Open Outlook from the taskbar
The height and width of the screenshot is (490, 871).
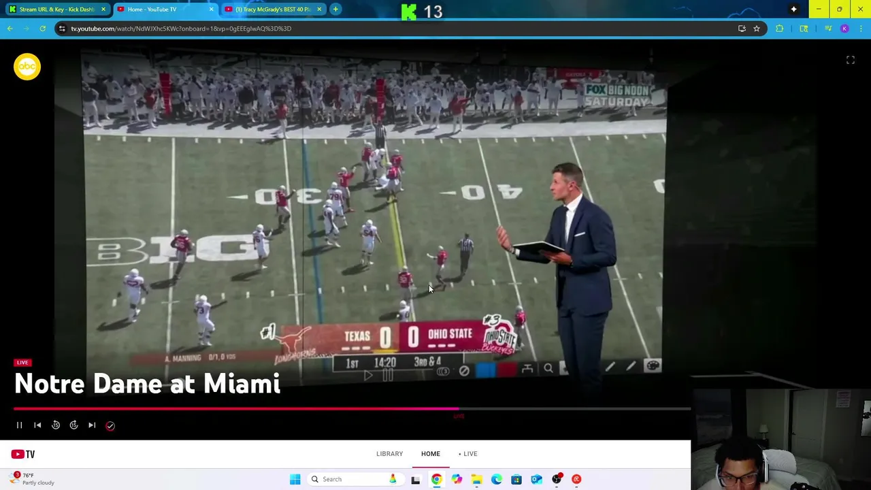(x=536, y=479)
